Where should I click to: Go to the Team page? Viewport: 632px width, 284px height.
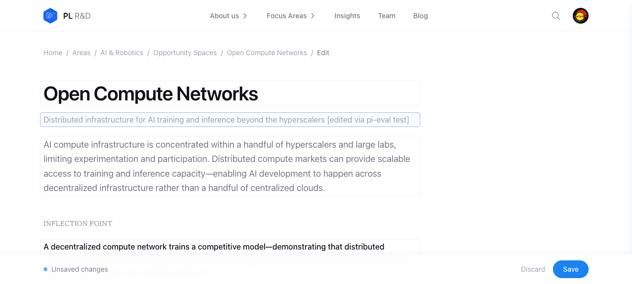point(387,16)
